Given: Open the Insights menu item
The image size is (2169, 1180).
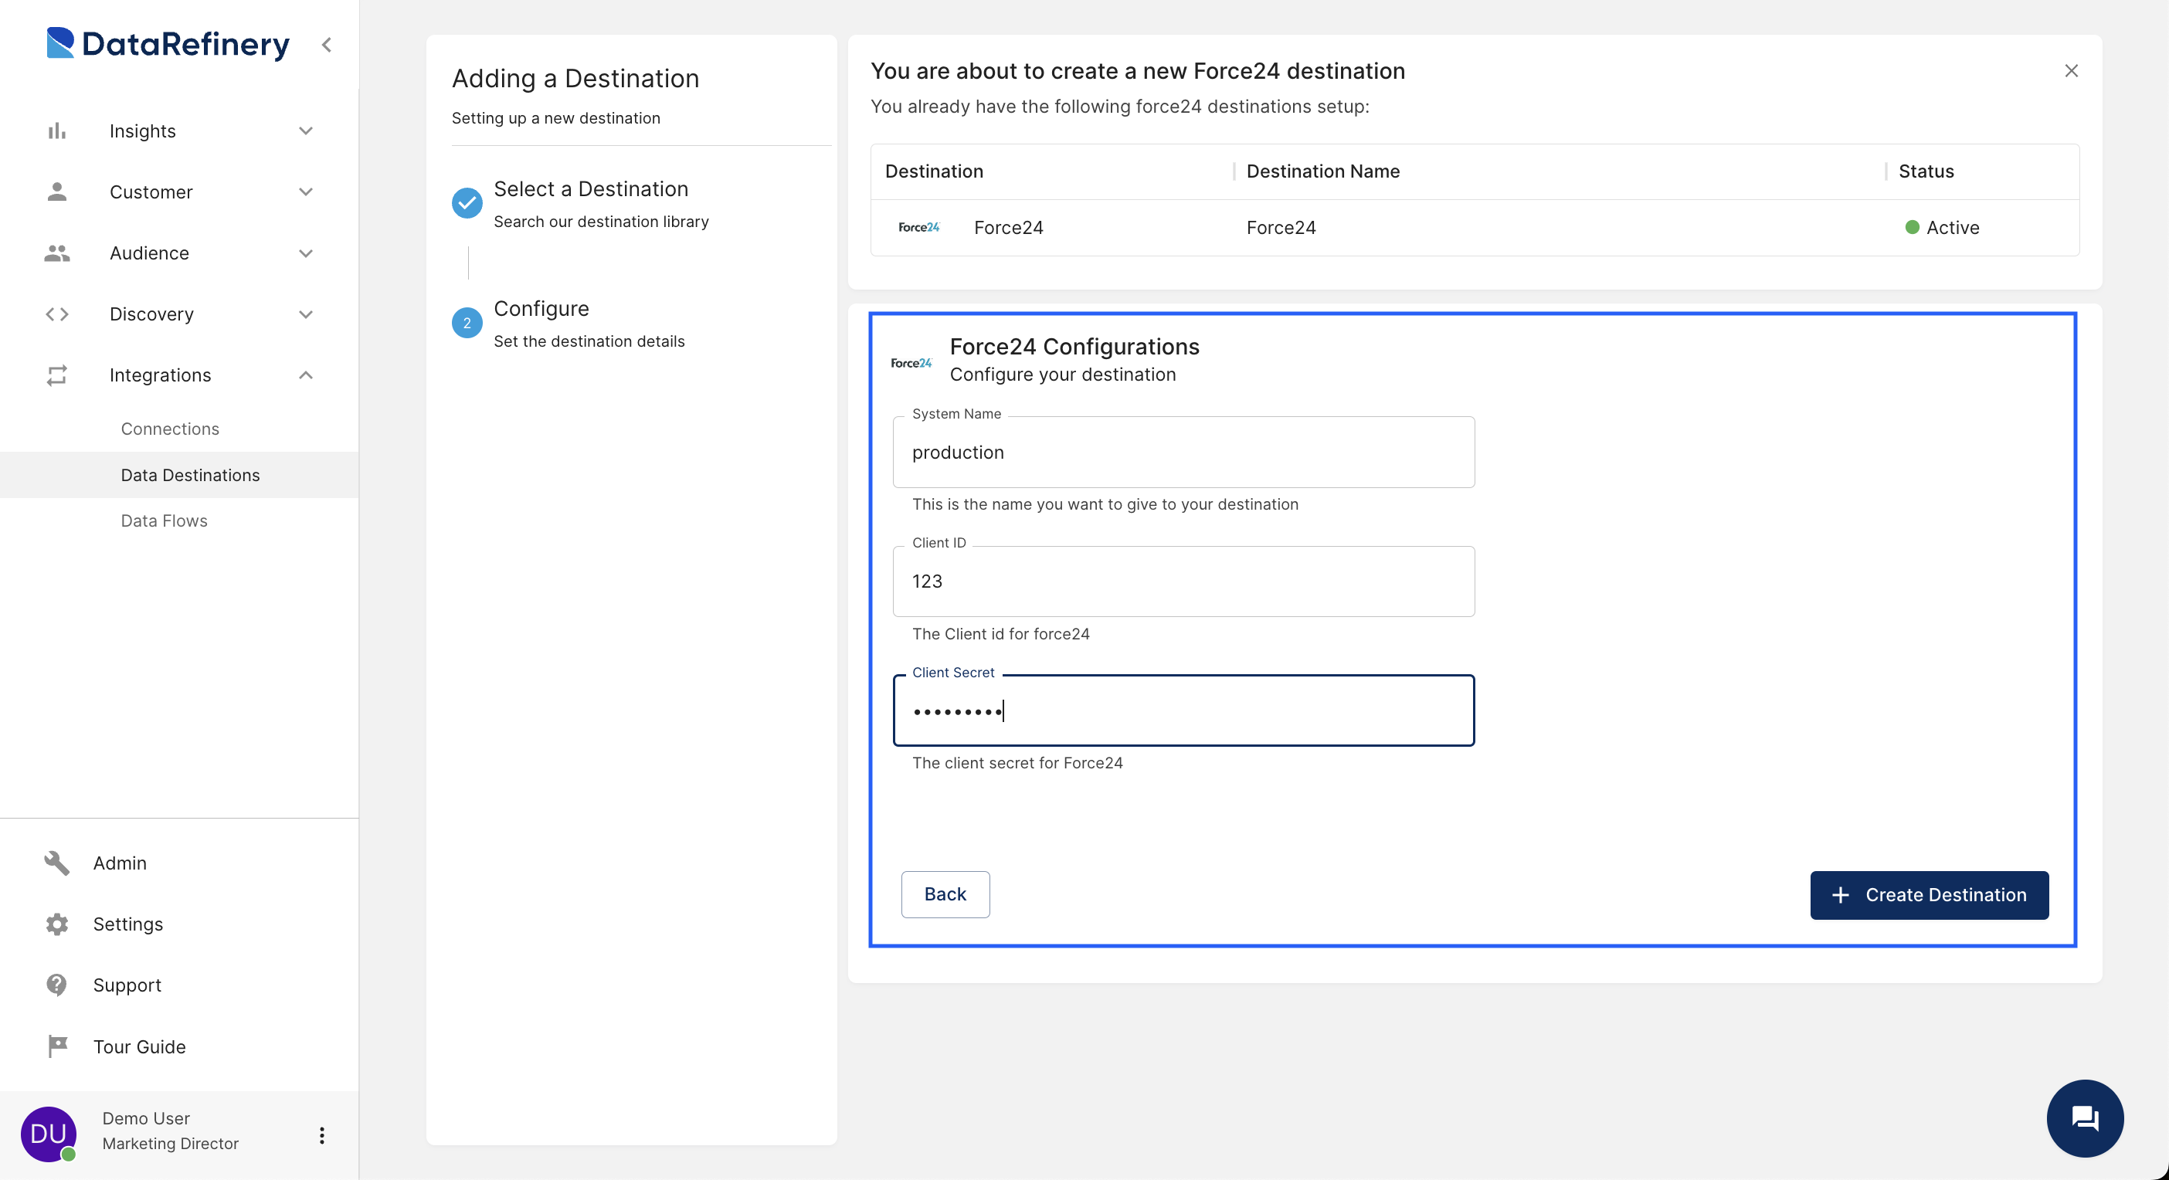Looking at the screenshot, I should coord(142,131).
